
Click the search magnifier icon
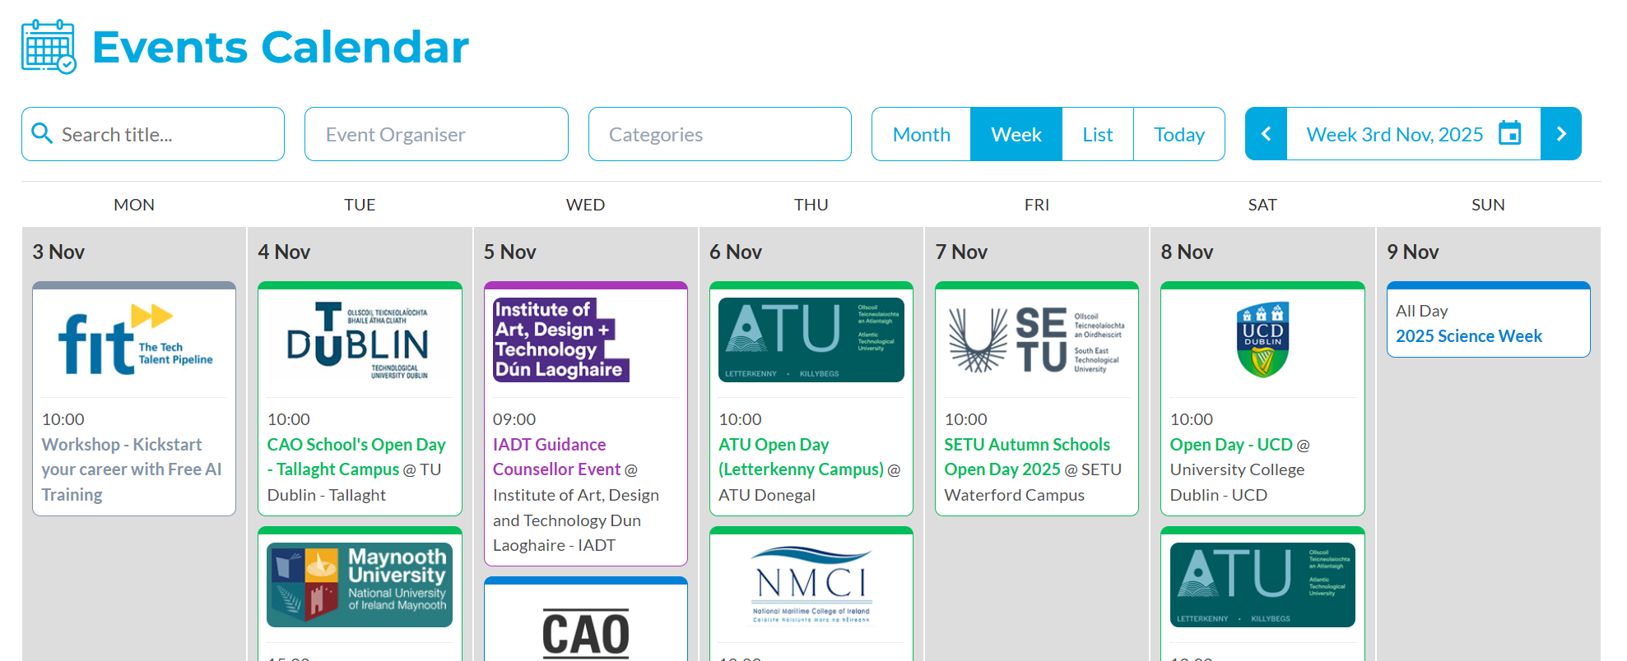41,133
